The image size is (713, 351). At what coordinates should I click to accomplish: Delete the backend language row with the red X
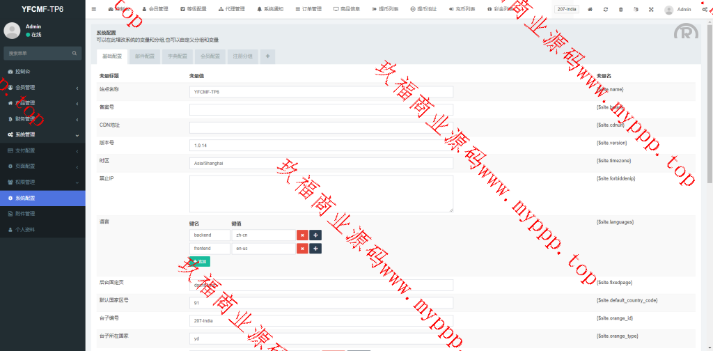tap(302, 235)
